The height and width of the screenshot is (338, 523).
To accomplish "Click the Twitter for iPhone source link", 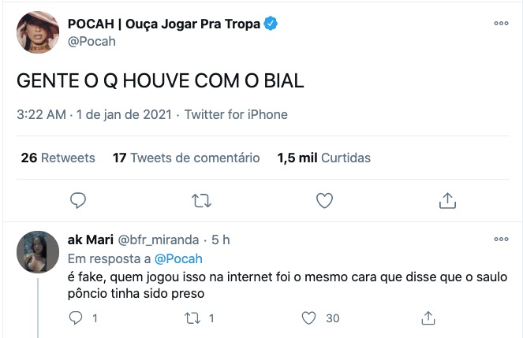I will pyautogui.click(x=236, y=115).
